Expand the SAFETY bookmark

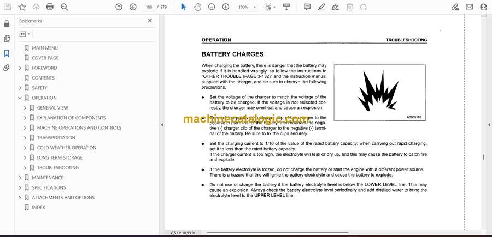click(x=20, y=88)
